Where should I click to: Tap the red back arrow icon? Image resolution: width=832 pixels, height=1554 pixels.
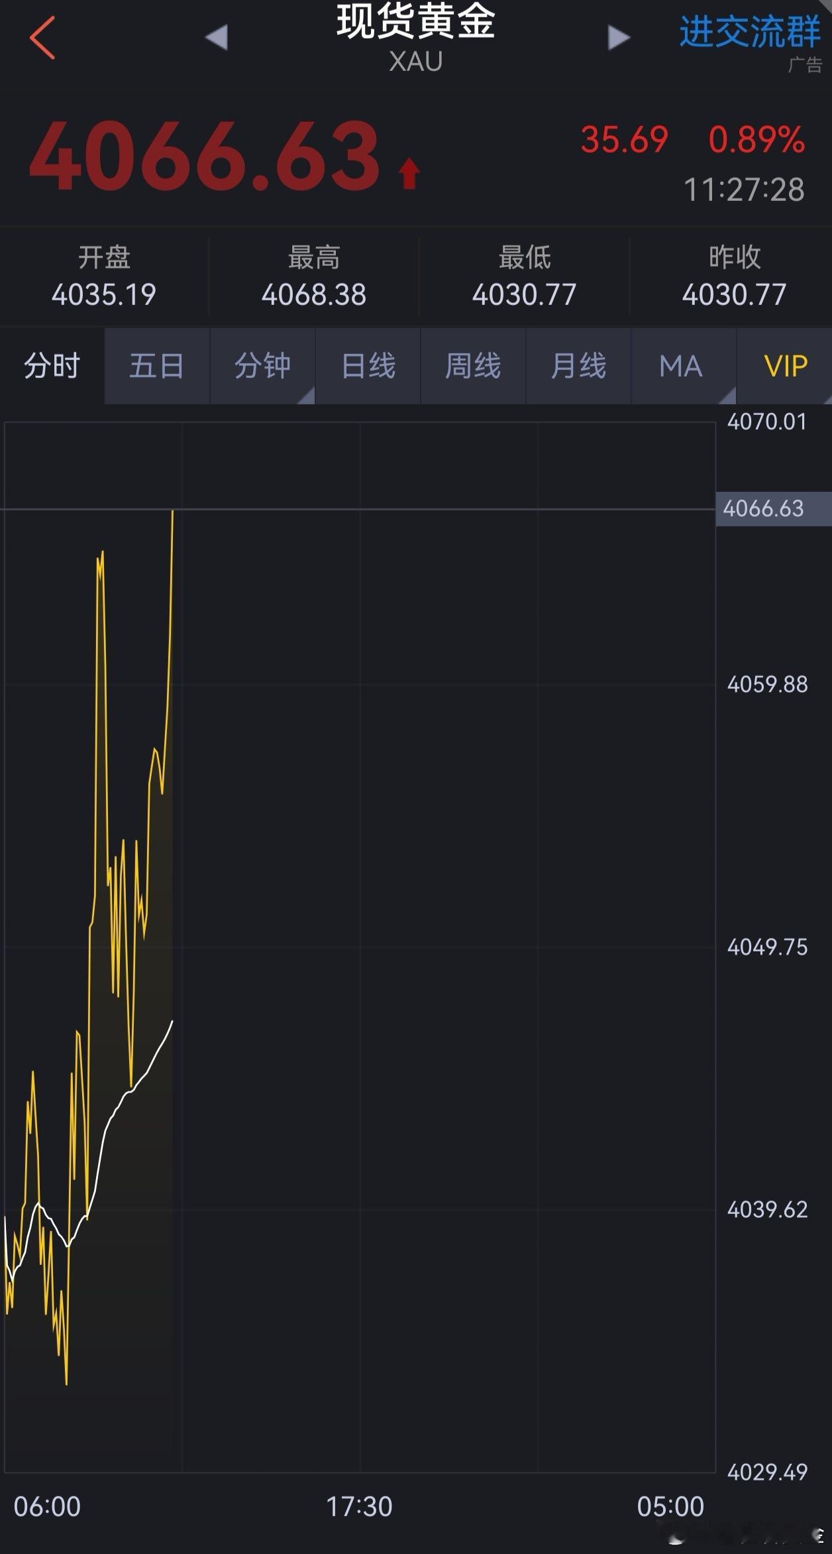pyautogui.click(x=42, y=38)
